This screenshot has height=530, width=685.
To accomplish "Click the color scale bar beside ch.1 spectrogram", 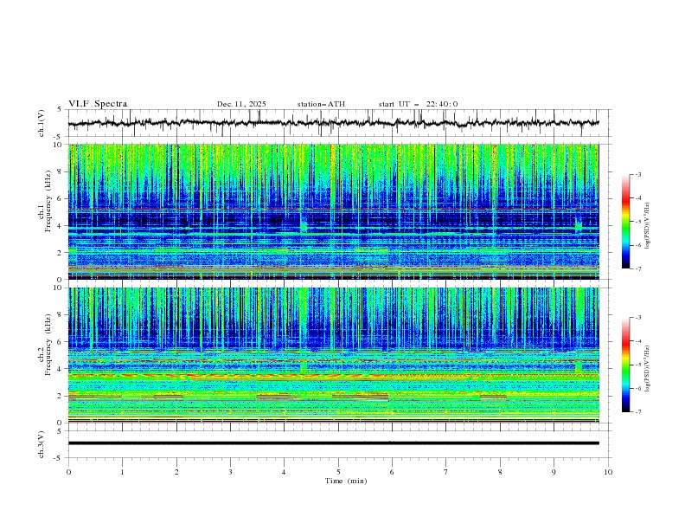I will point(625,222).
